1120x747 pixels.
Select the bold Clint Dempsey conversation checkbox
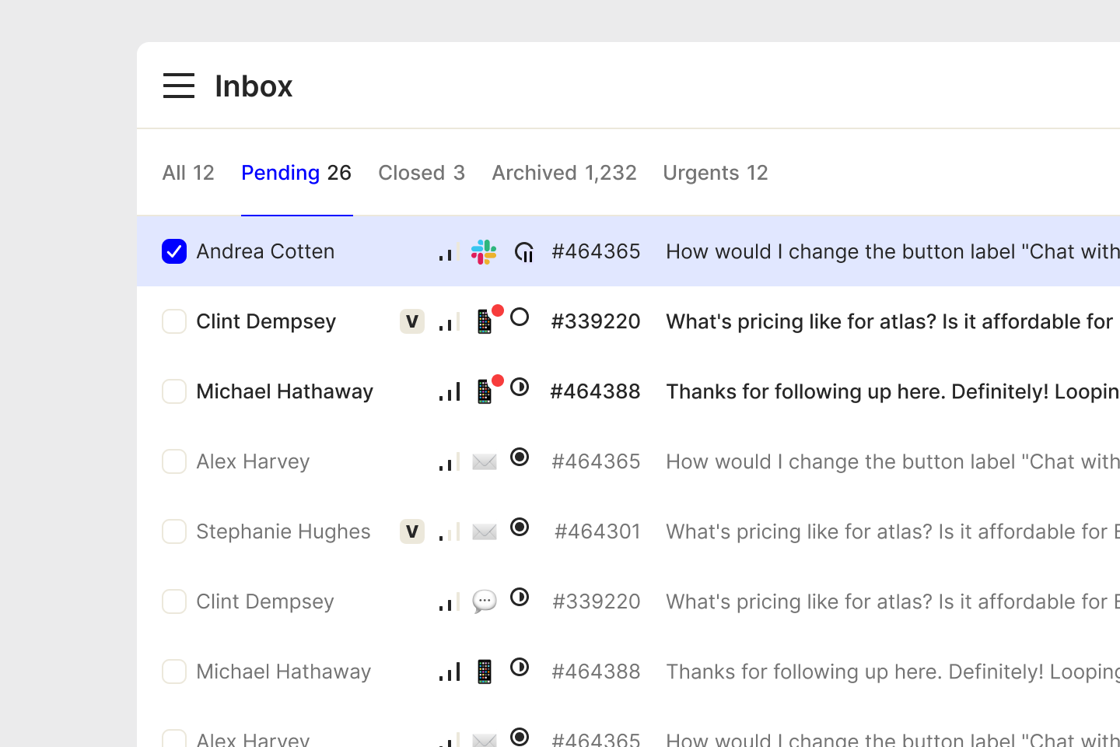click(174, 321)
